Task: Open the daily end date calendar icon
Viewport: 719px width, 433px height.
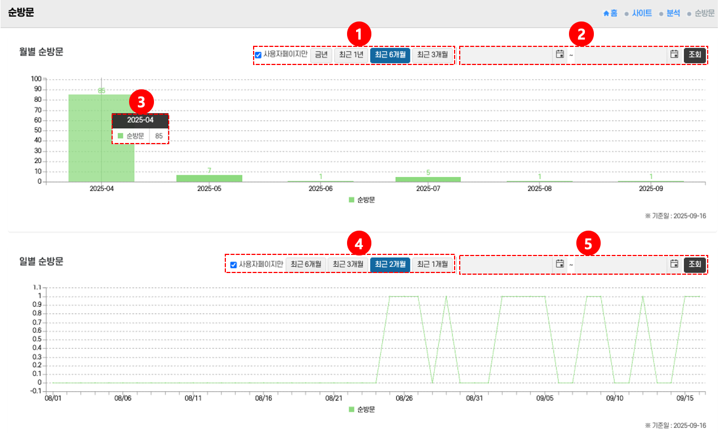Action: (674, 264)
